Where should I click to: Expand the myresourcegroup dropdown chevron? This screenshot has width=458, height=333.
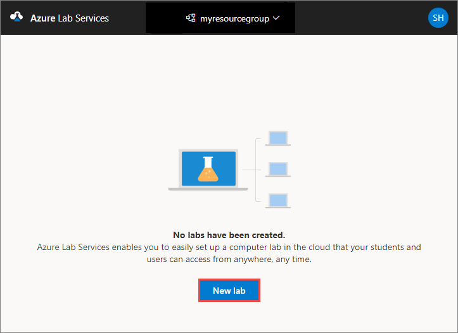[x=276, y=18]
